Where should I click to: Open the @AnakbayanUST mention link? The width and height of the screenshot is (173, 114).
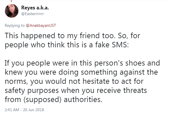(x=41, y=25)
